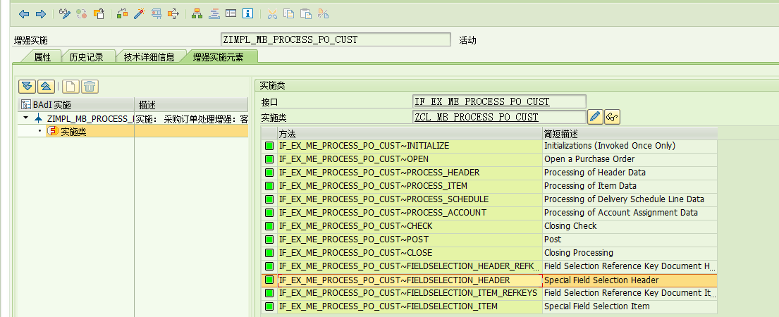Select green status box for FIELDSELECTION_ITEM method
This screenshot has height=317, width=779.
click(x=269, y=306)
